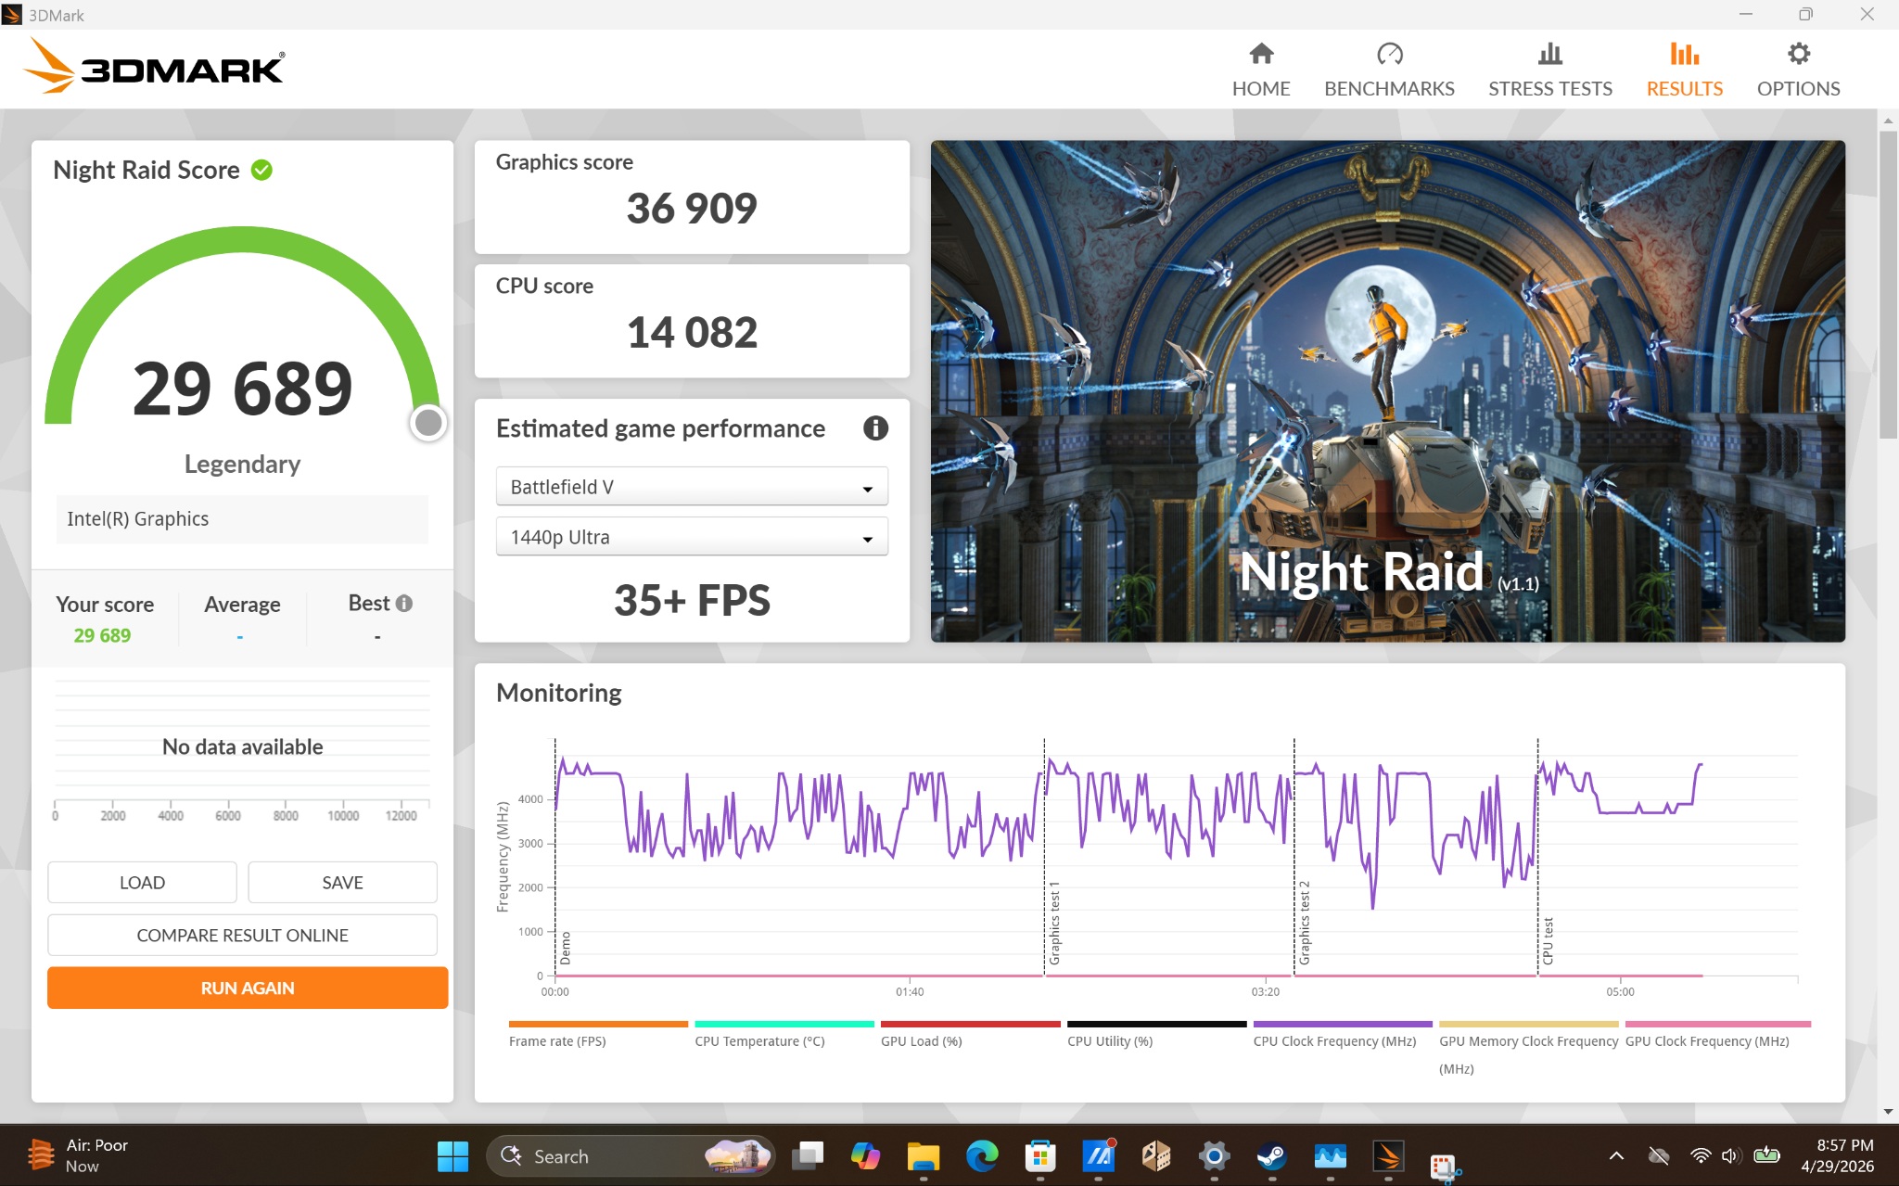Click COMPARE RESULT ONLINE
1899x1186 pixels.
pyautogui.click(x=242, y=935)
